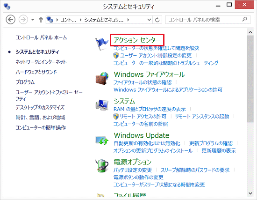Expand the arrow before コント… breadcrumb
Viewport: 257px width, 200px height.
click(x=57, y=20)
